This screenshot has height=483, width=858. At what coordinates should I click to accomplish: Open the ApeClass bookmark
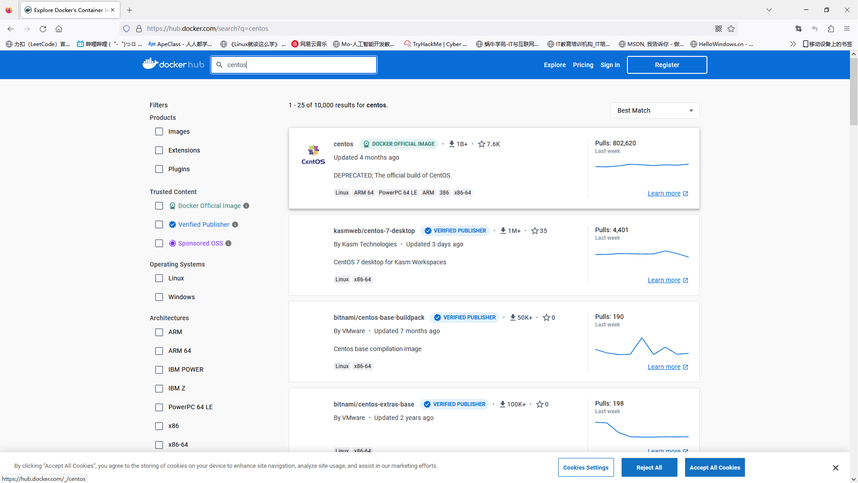point(180,44)
